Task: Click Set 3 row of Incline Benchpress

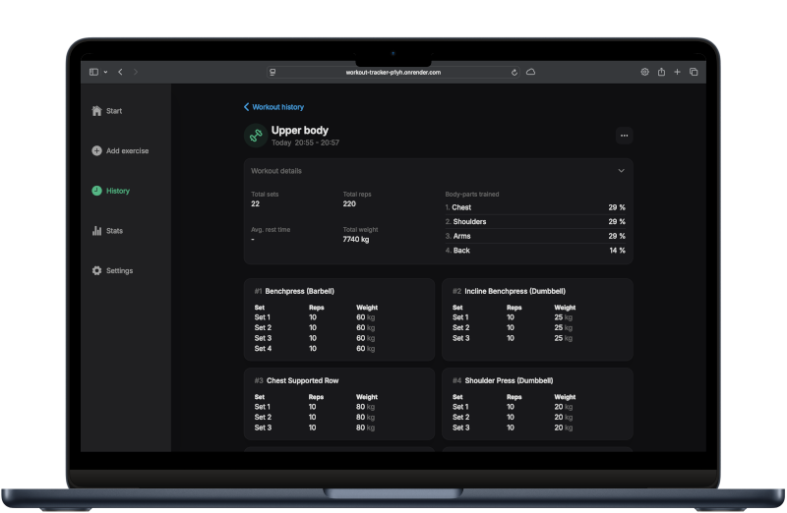Action: click(513, 338)
